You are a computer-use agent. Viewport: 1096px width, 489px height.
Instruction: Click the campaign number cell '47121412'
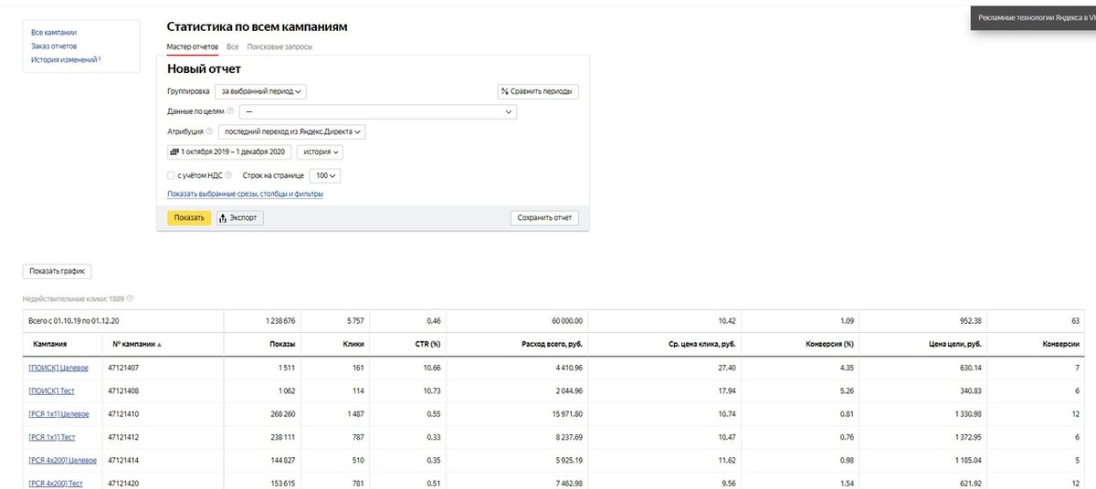coord(123,437)
